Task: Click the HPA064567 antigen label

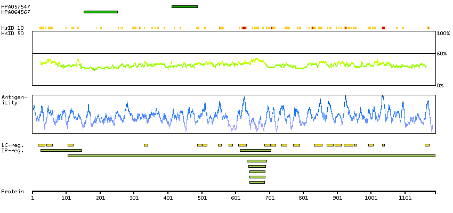Action: coord(15,12)
